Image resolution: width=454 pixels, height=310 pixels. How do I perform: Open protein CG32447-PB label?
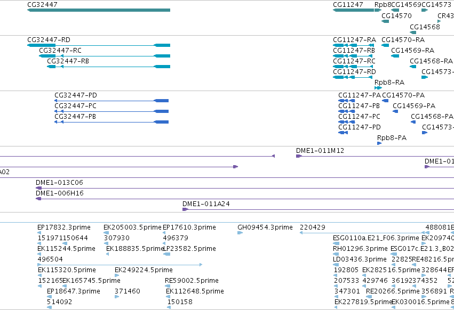click(x=75, y=117)
